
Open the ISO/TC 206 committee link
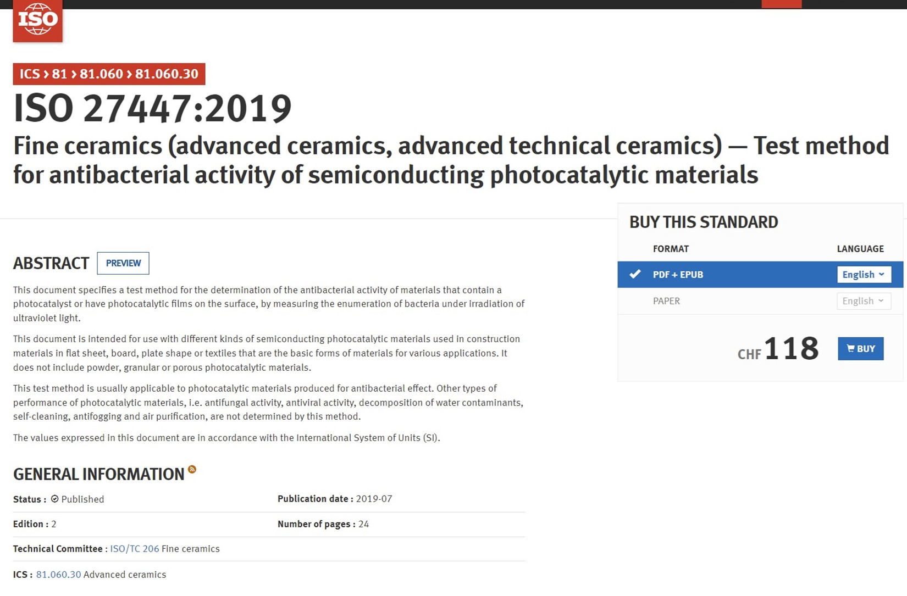tap(135, 549)
